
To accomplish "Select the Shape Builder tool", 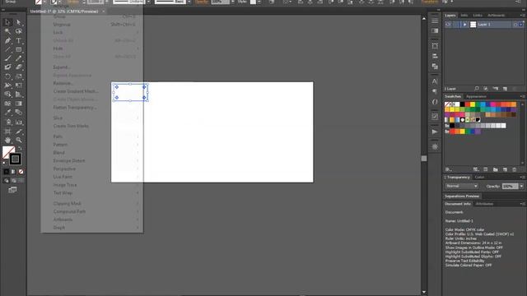I will click(7, 95).
